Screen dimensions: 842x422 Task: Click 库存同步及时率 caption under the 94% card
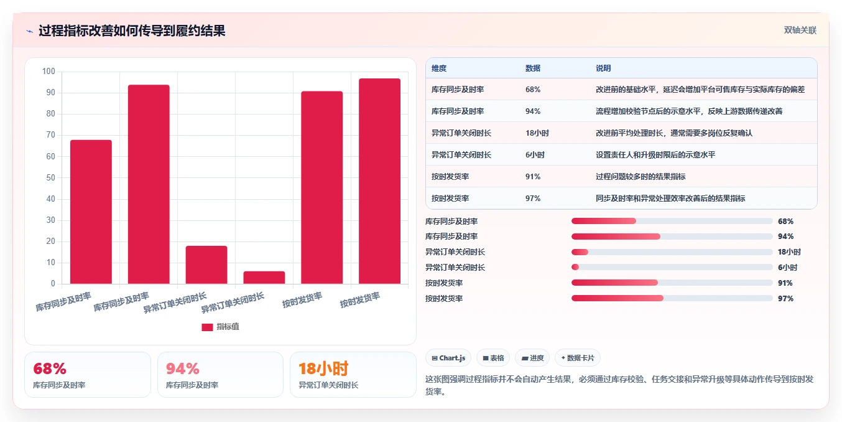coord(192,385)
